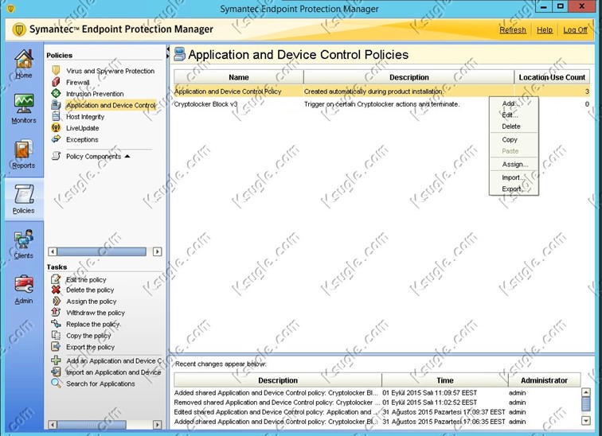Open the Home section icon

point(24,60)
